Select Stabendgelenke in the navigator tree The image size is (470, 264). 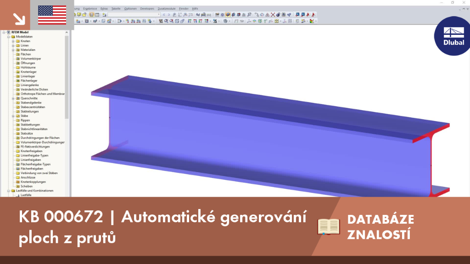(31, 103)
